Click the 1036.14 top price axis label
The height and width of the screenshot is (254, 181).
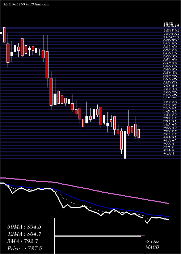pos(172,25)
